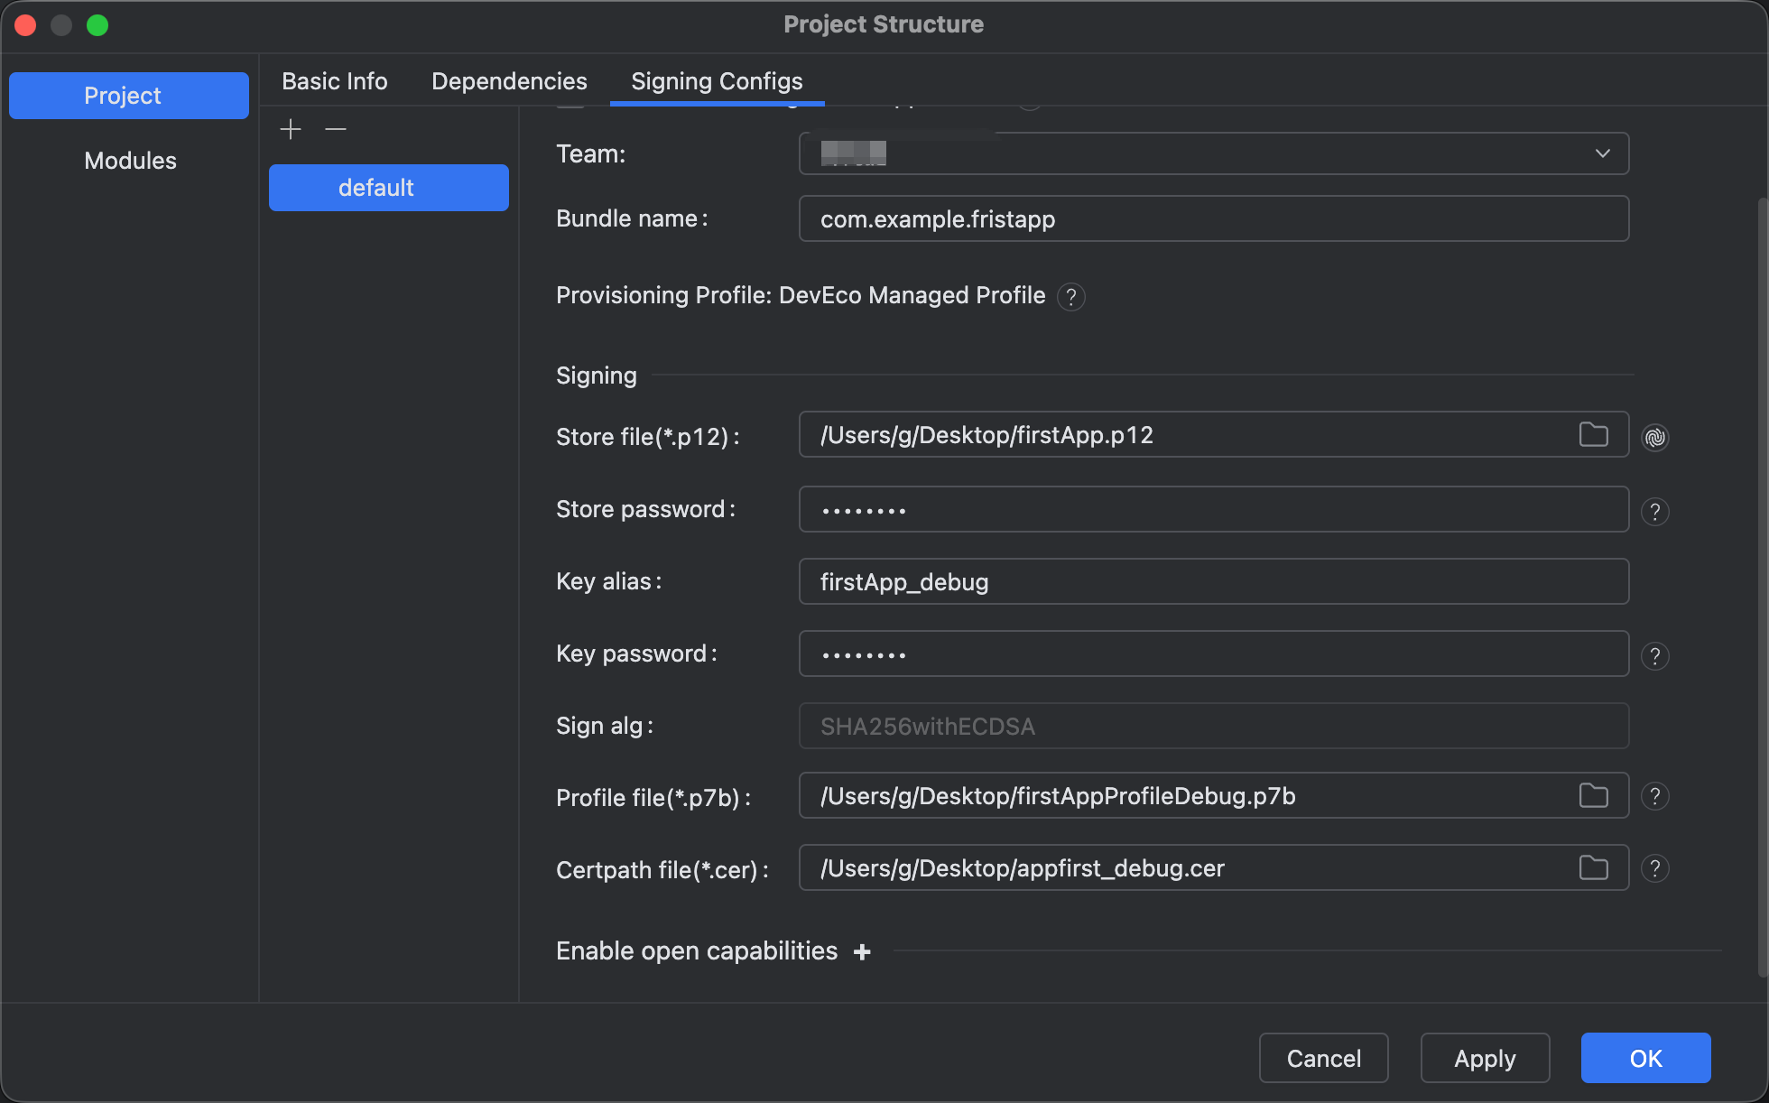The height and width of the screenshot is (1103, 1769).
Task: Open help for Key password field
Action: [x=1654, y=656]
